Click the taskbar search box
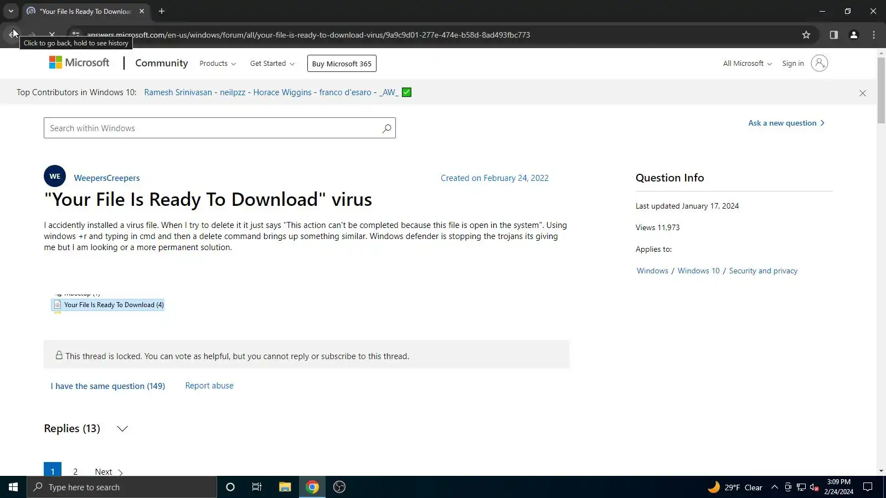886x498 pixels. [122, 487]
